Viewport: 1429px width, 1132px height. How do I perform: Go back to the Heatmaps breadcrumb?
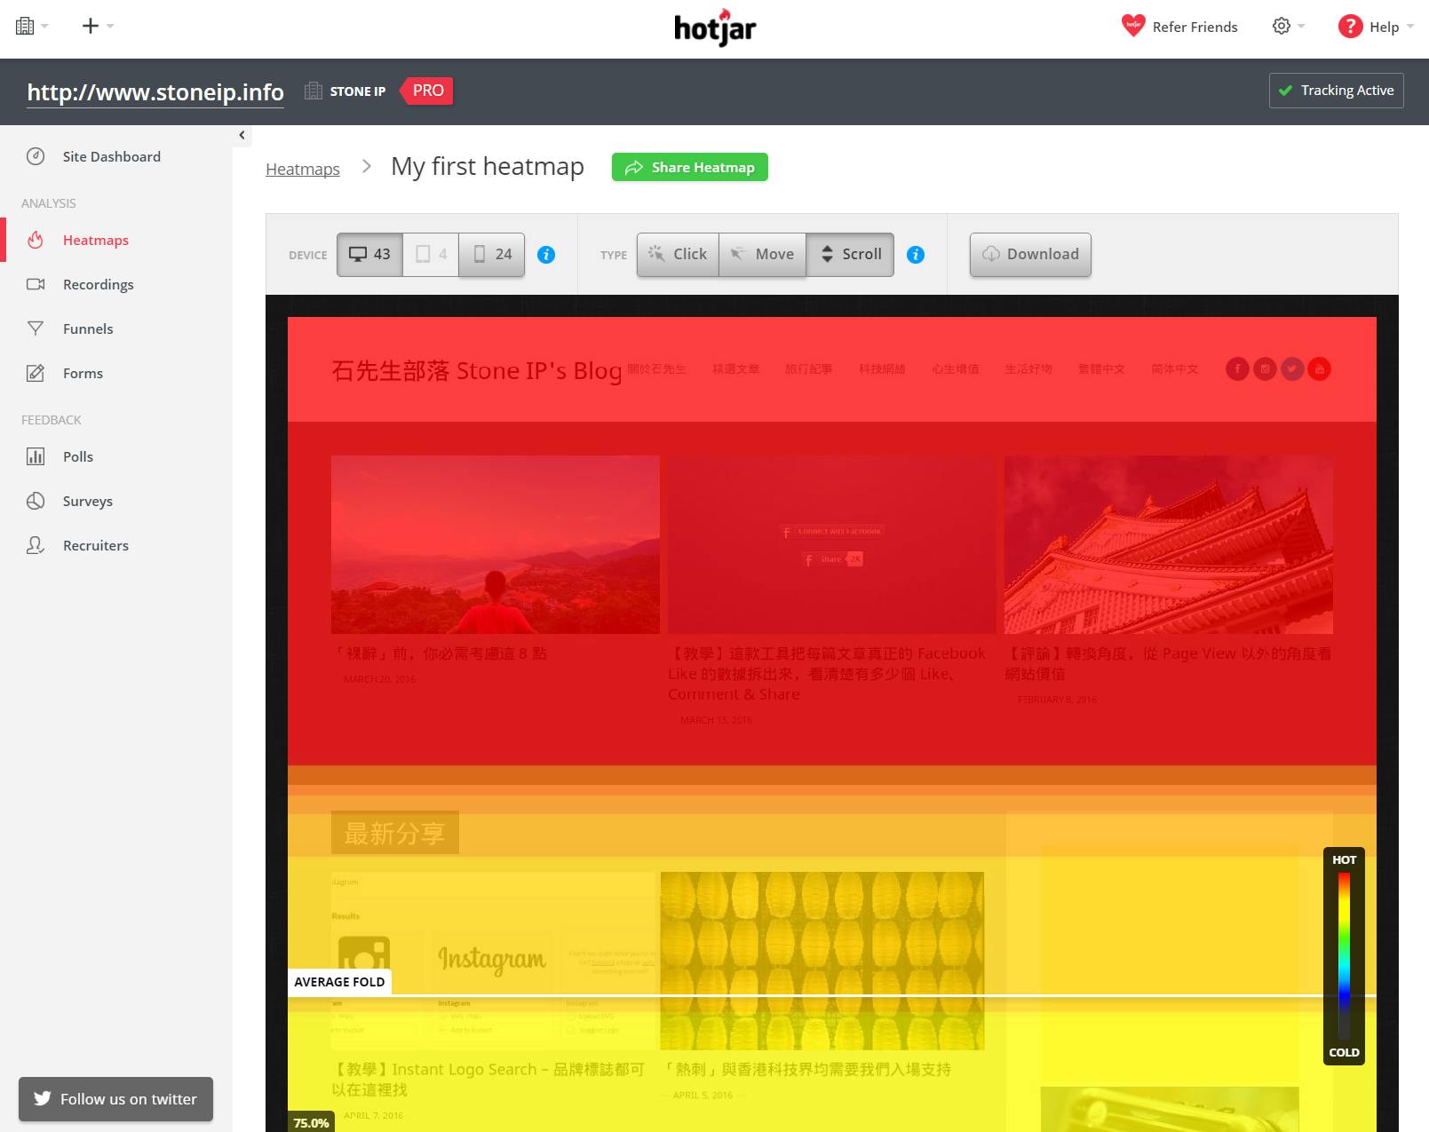pyautogui.click(x=302, y=168)
